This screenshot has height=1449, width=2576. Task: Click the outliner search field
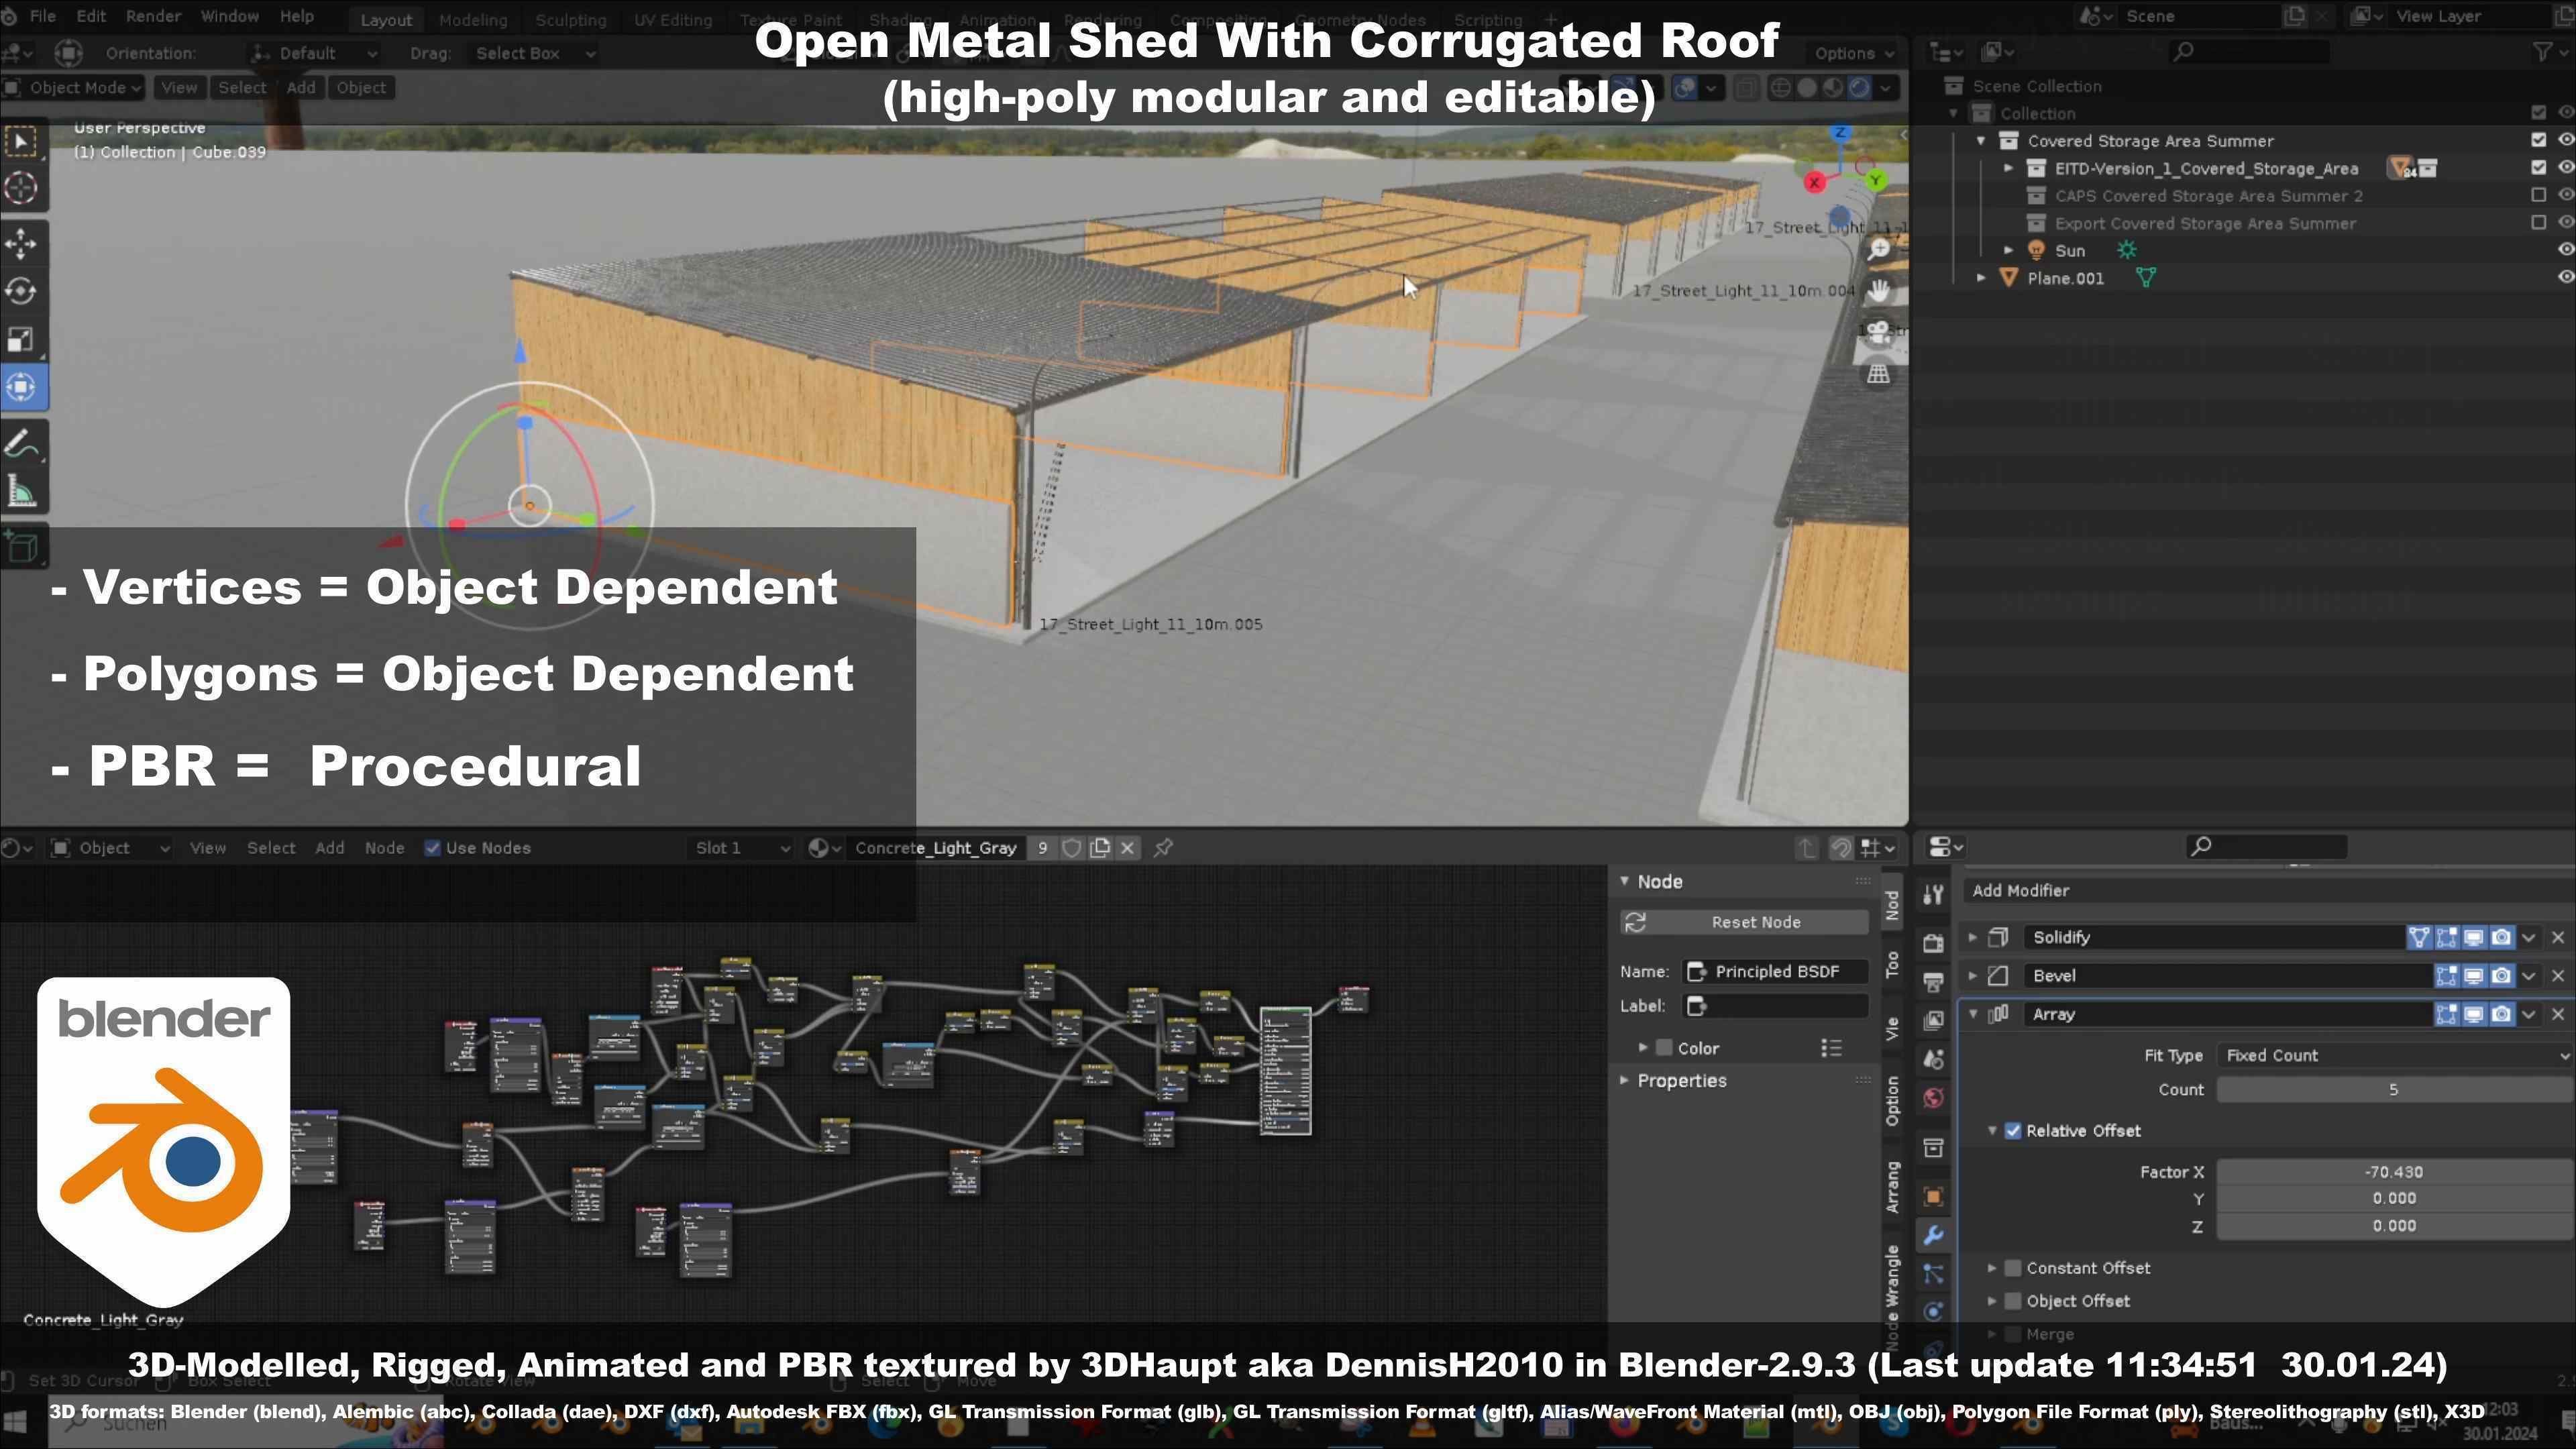[2250, 52]
